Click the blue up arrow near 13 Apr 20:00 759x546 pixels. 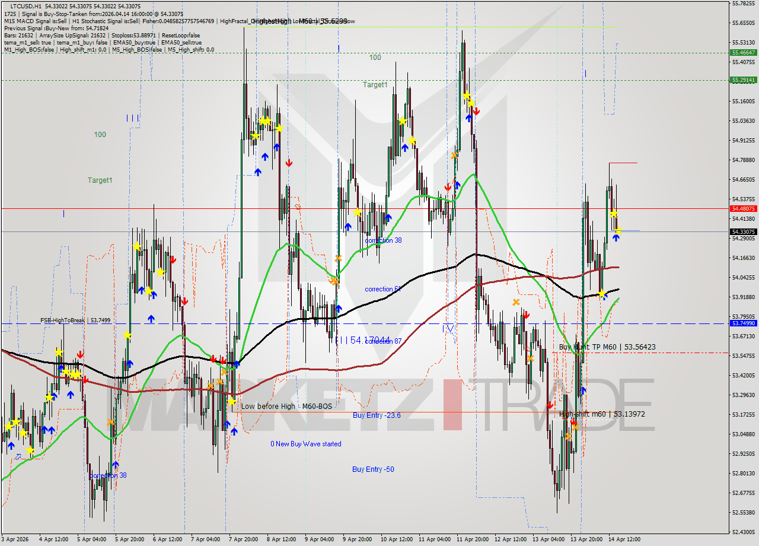pos(583,391)
